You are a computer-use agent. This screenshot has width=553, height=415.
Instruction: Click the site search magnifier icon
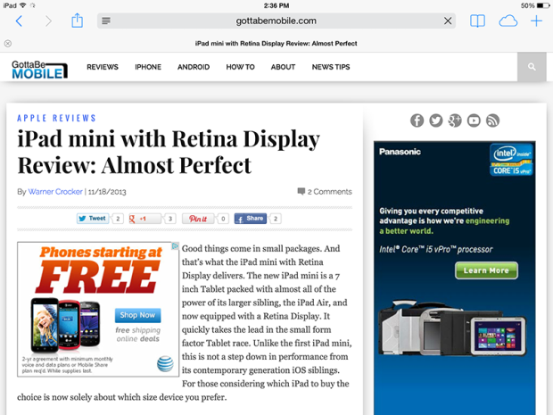[532, 67]
